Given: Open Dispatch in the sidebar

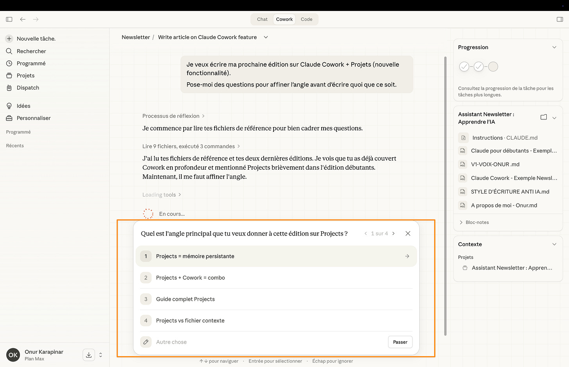Looking at the screenshot, I should point(23,88).
